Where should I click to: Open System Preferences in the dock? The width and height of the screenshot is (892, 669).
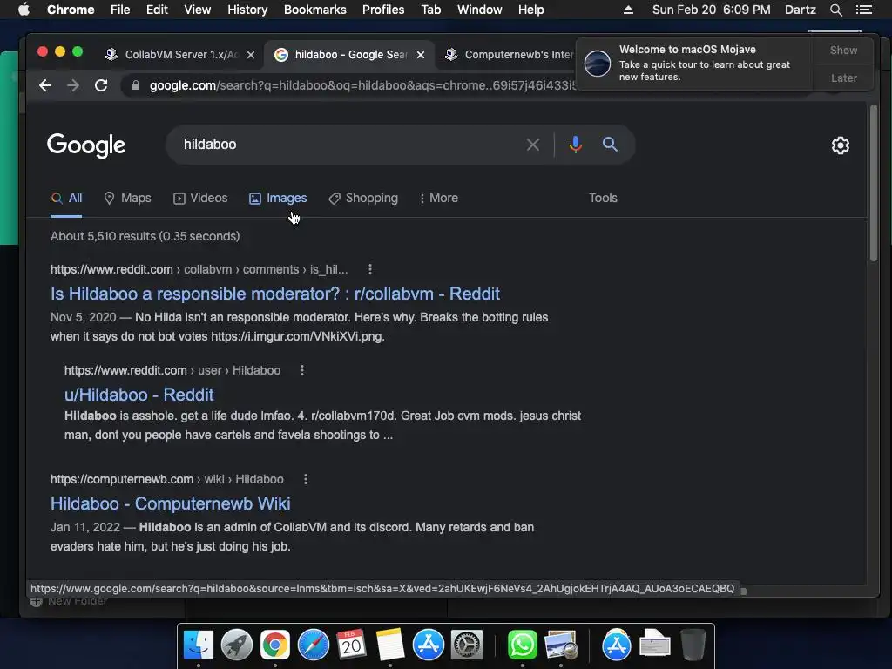(x=467, y=645)
